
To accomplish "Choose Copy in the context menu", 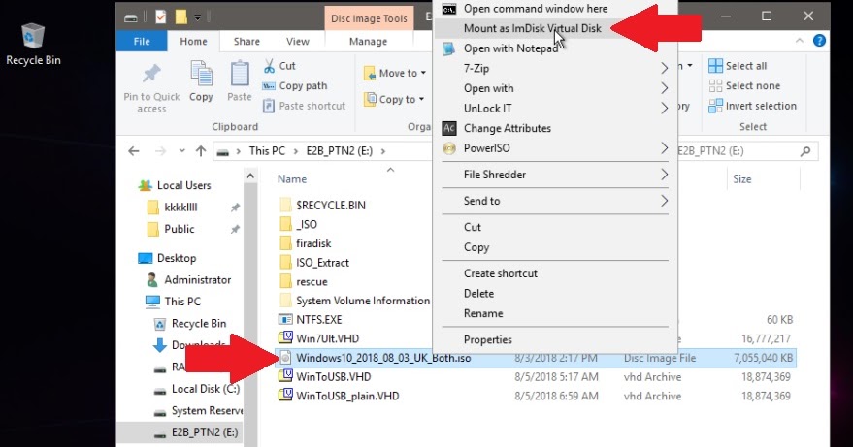I will pyautogui.click(x=555, y=247).
